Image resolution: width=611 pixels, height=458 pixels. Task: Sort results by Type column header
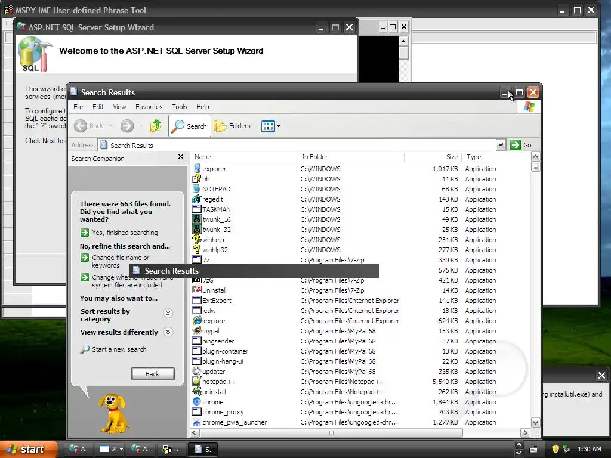pyautogui.click(x=496, y=157)
